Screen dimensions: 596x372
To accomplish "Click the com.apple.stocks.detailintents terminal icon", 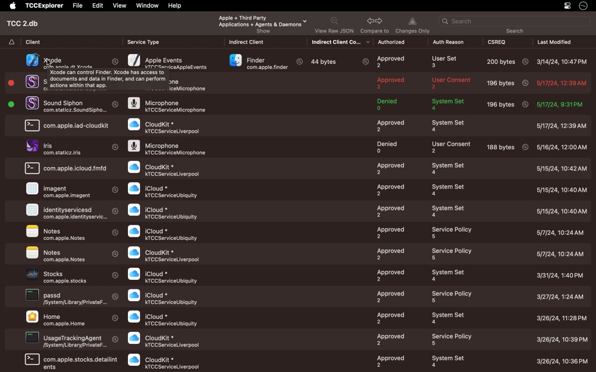I will [x=32, y=359].
